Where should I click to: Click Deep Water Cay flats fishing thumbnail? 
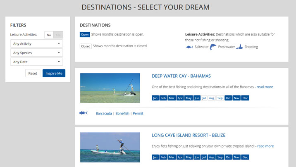pyautogui.click(x=110, y=88)
